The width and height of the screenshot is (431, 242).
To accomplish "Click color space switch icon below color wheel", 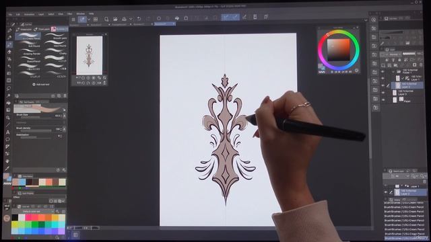I will point(356,71).
